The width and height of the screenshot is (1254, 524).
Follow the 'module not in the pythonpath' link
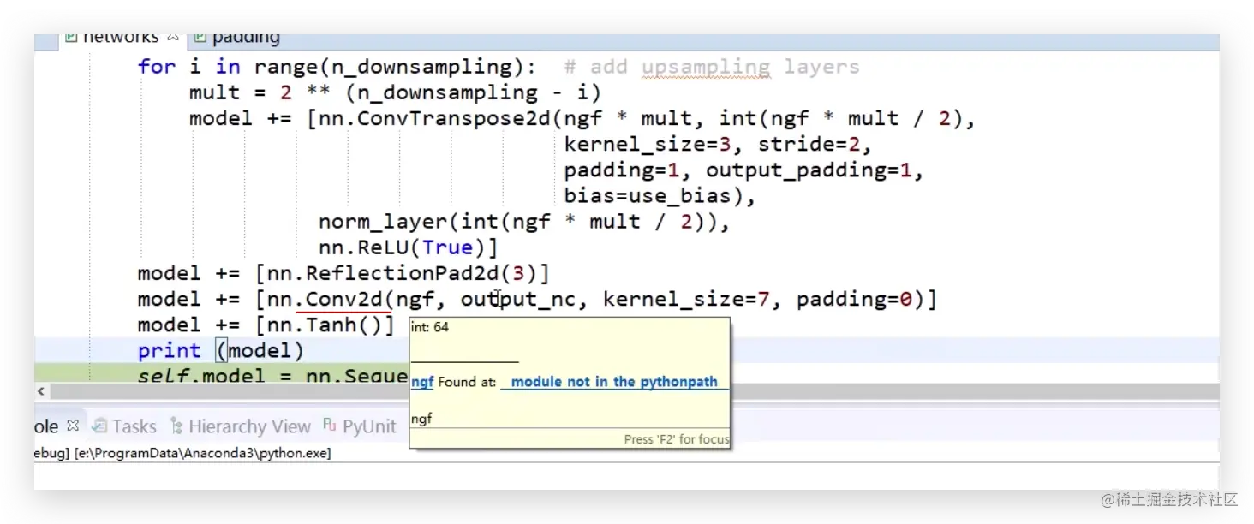tap(614, 382)
